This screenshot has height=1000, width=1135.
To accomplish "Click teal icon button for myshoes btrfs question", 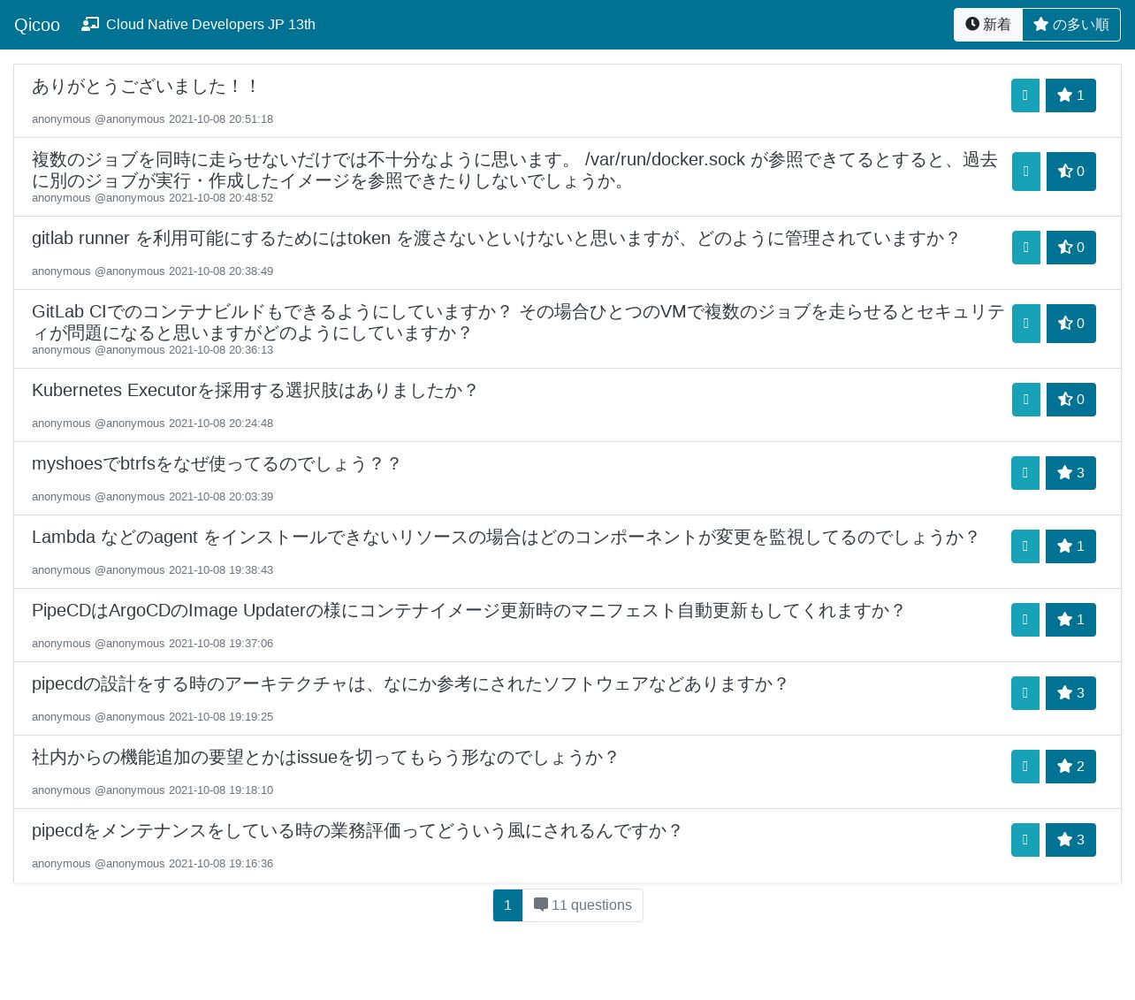I will tap(1025, 473).
